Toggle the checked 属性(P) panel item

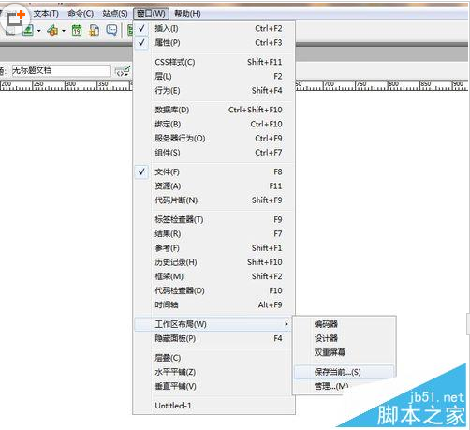point(214,43)
